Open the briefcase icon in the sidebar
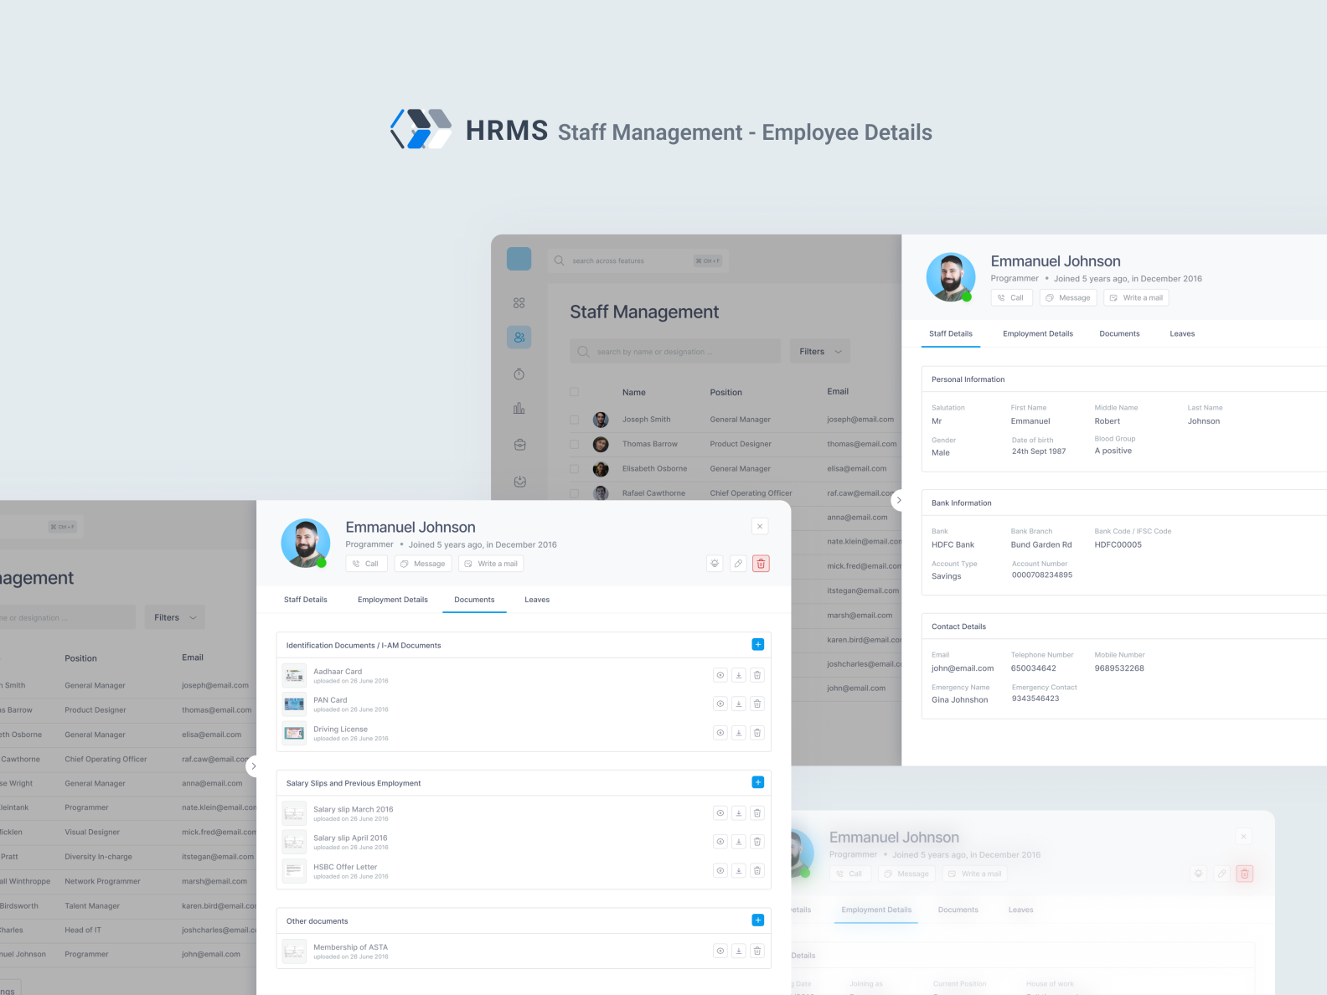The image size is (1327, 995). point(519,445)
